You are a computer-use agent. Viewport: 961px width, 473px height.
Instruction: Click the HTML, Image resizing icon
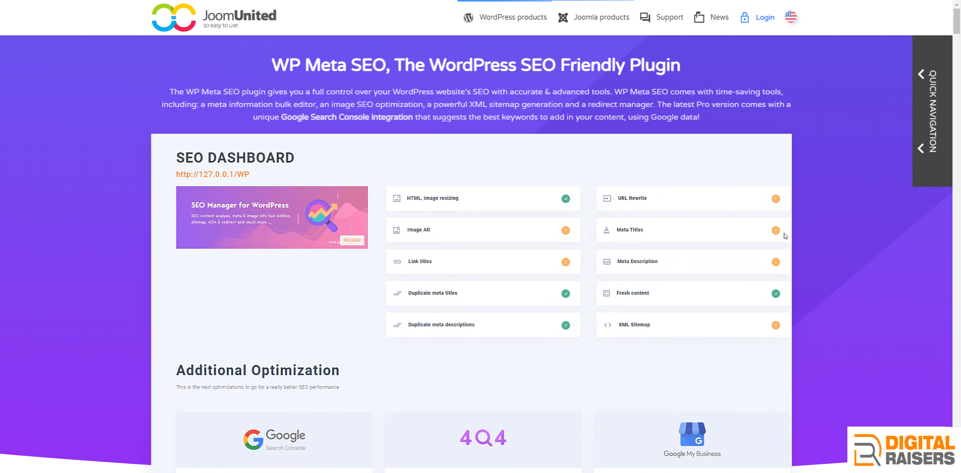coord(397,198)
